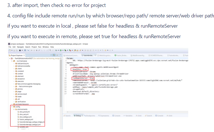
Task: Switch to the WebBrowserAg... editor tab
Action: [x=137, y=55]
